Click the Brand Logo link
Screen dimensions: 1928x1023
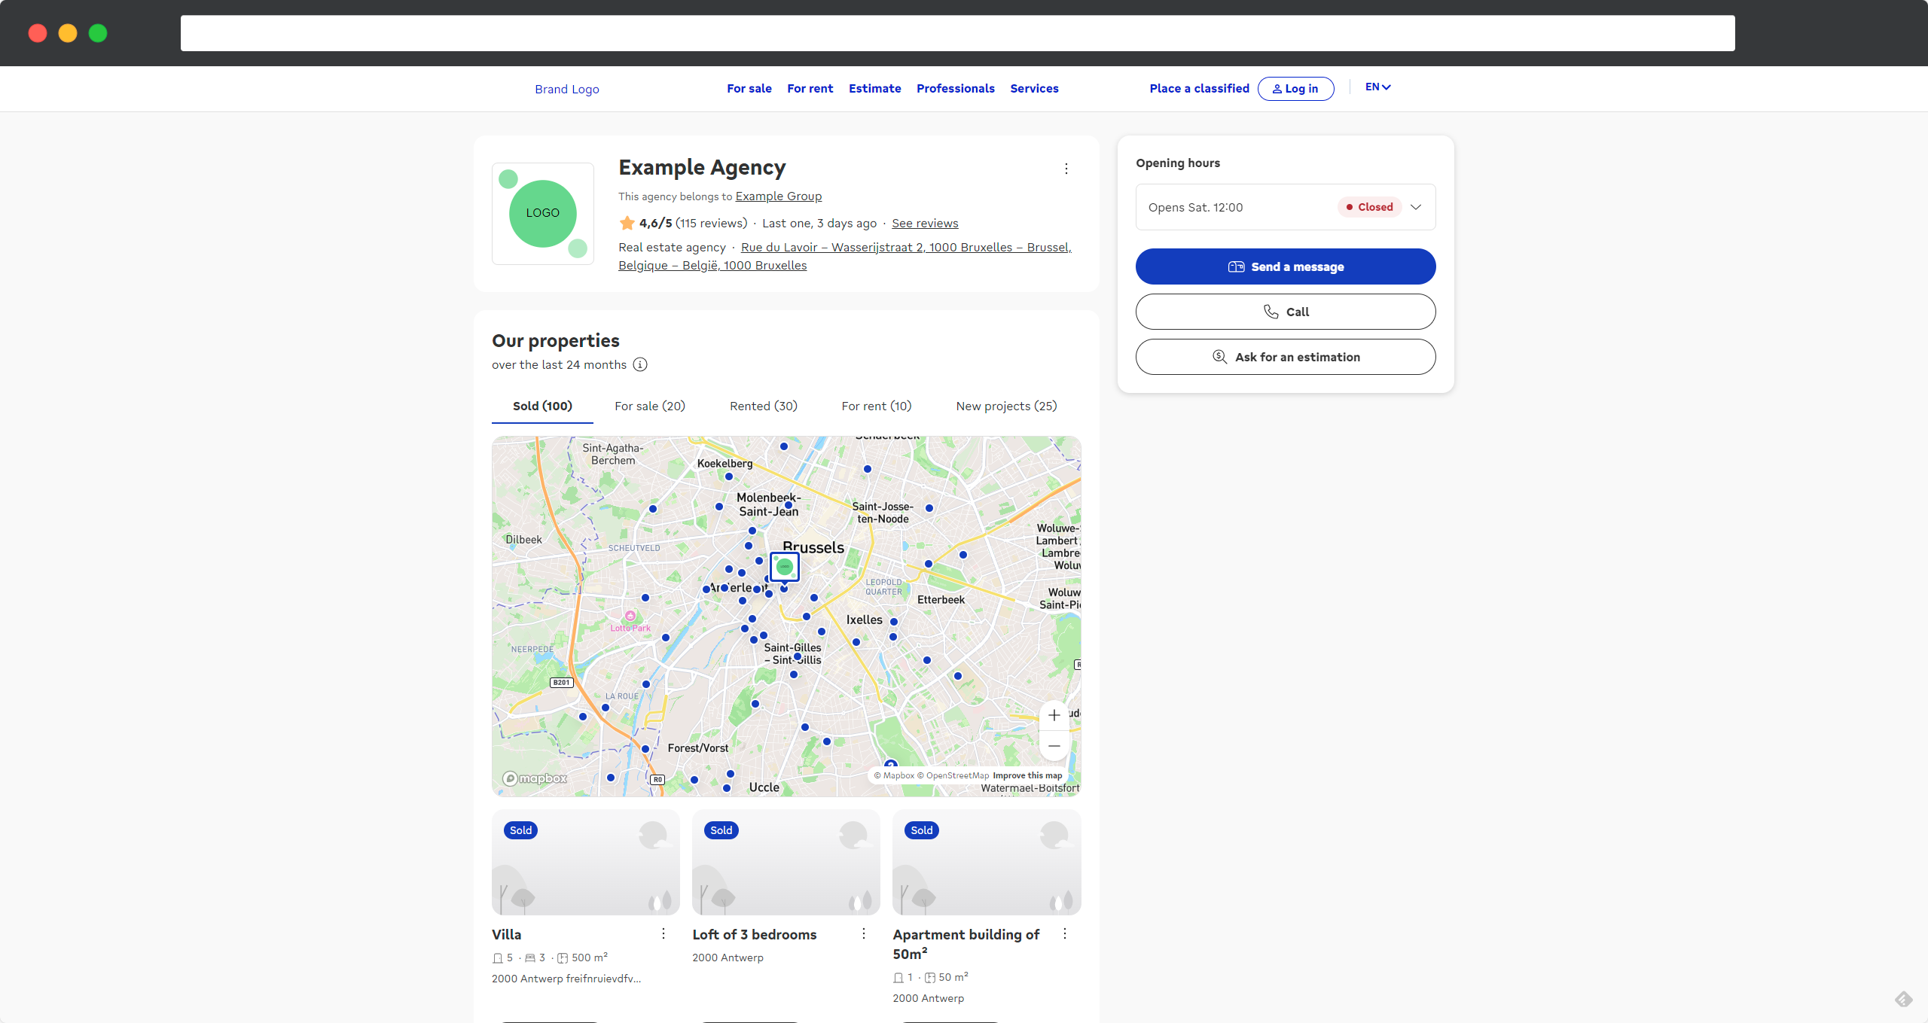point(567,89)
